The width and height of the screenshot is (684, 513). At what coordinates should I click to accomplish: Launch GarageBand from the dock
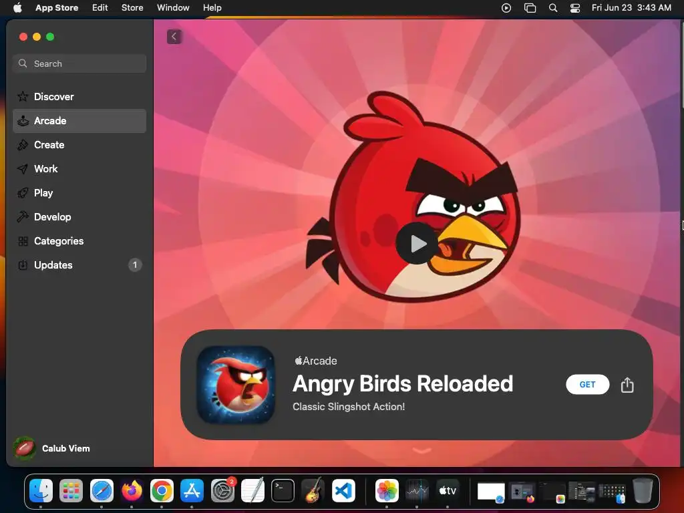coord(313,491)
